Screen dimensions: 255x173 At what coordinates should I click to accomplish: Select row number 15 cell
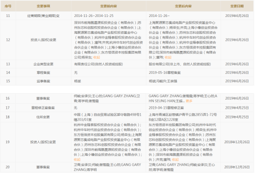point(8,81)
